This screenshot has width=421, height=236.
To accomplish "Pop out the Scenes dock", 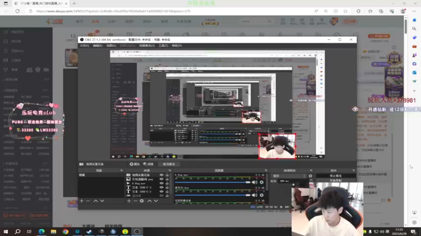I will [122, 170].
